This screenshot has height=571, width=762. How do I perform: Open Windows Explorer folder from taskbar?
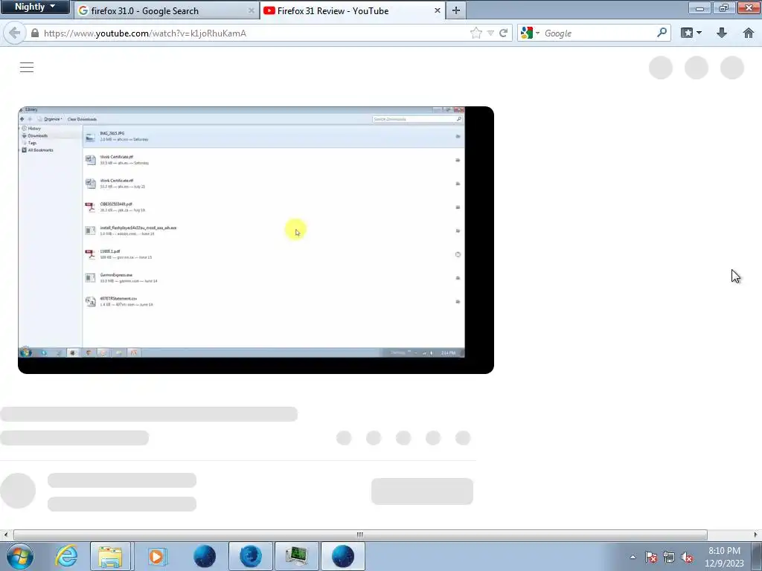pyautogui.click(x=110, y=556)
